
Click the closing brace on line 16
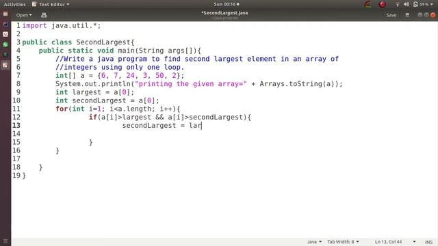57,150
